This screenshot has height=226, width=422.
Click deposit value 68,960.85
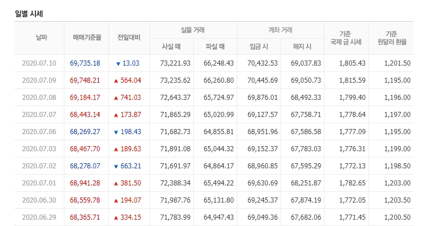click(x=262, y=166)
